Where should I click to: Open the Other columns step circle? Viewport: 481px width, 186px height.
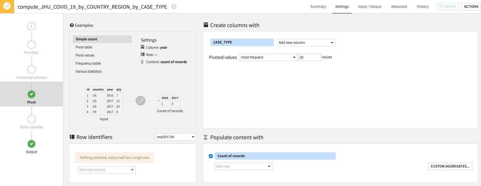coord(31,119)
